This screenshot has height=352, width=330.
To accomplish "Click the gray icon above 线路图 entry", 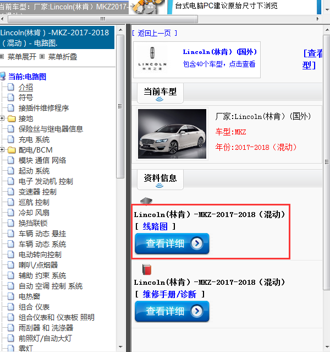I will click(146, 201).
